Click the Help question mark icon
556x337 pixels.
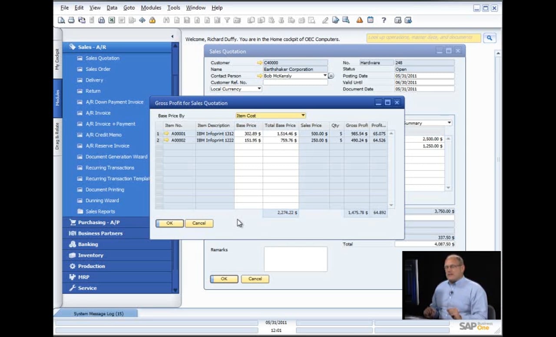pyautogui.click(x=384, y=20)
